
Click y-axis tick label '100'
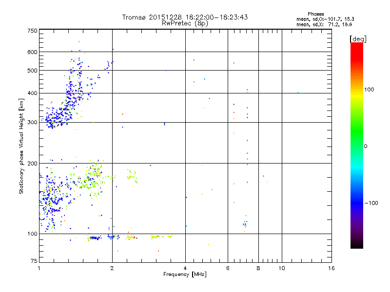[32, 234]
